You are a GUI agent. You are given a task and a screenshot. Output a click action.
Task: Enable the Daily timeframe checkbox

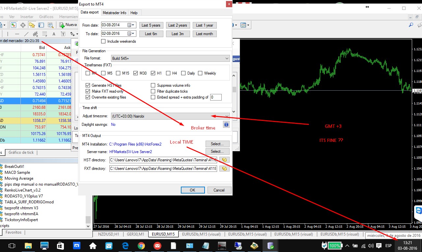point(183,73)
